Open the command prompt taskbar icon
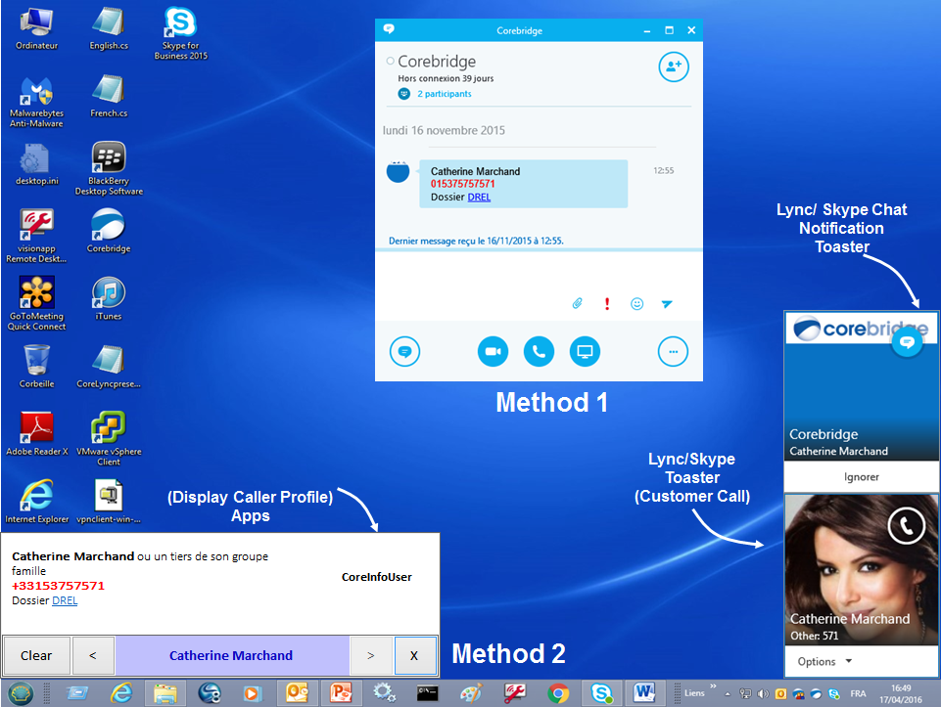Screen dimensions: 941x707 pos(427,693)
